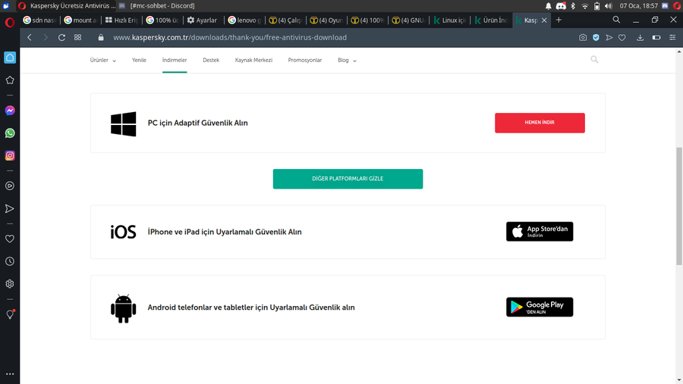Screen dimensions: 683x384
Task: Open Discord tray icon
Action: [x=561, y=6]
